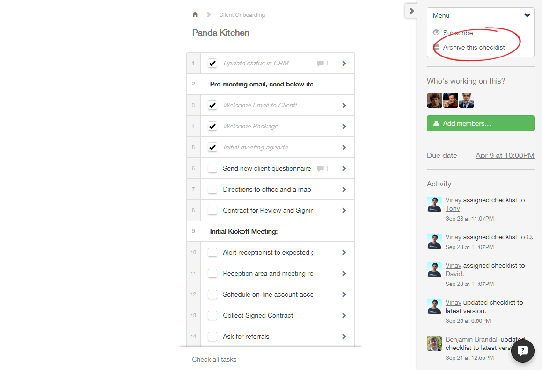Open the Menu dropdown

click(480, 15)
